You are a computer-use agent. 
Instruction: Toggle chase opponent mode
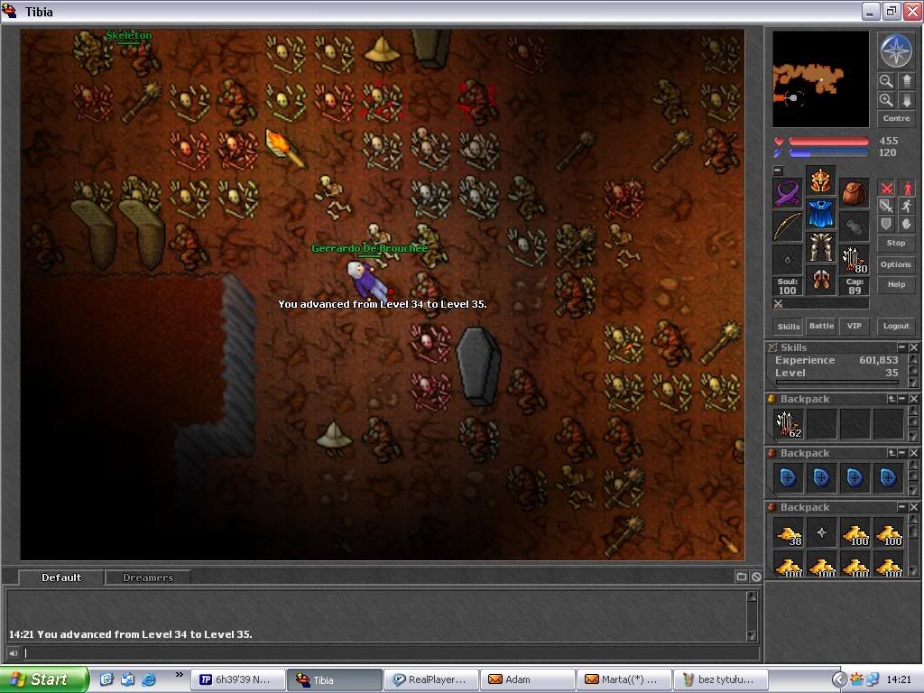tap(906, 207)
